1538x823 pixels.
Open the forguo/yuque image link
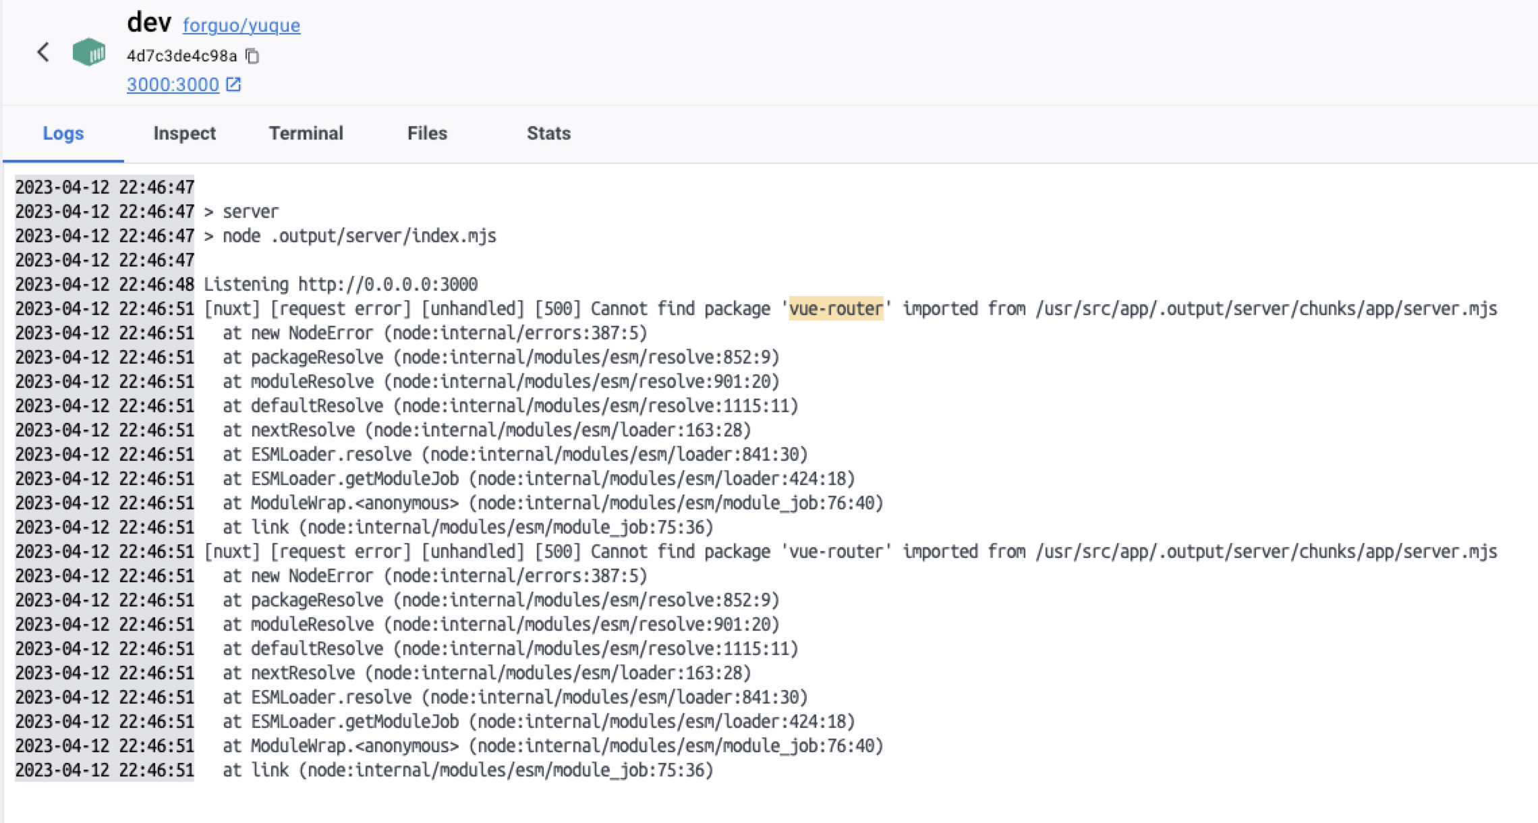tap(241, 26)
